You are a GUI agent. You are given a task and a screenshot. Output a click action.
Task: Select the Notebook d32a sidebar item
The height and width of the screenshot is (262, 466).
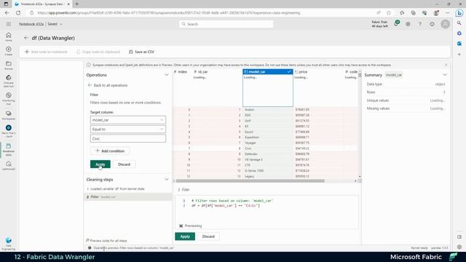pos(9,149)
